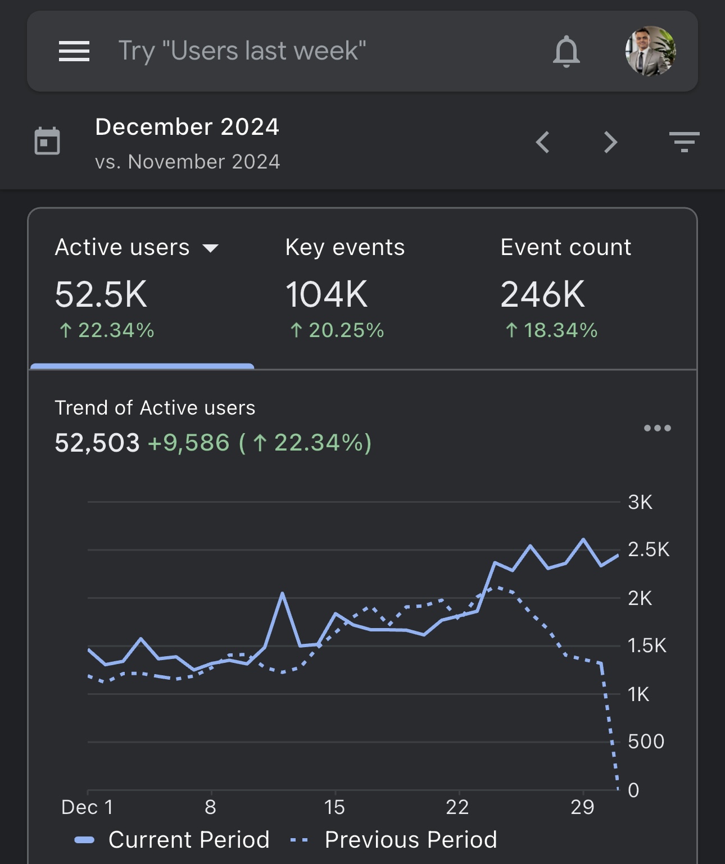Tap the December 2024 date range
Viewport: 725px width, 864px height.
tap(187, 127)
